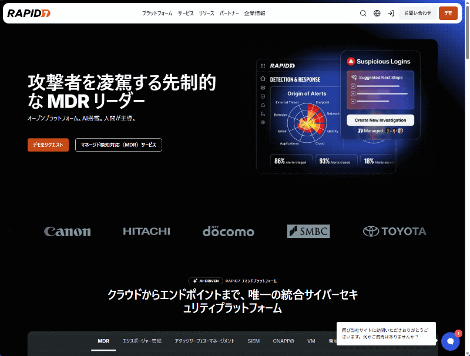Click the NTT docomo customer logo
This screenshot has width=470, height=356.
point(229,231)
